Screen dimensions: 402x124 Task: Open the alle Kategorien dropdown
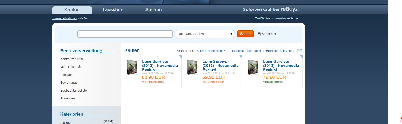205,34
